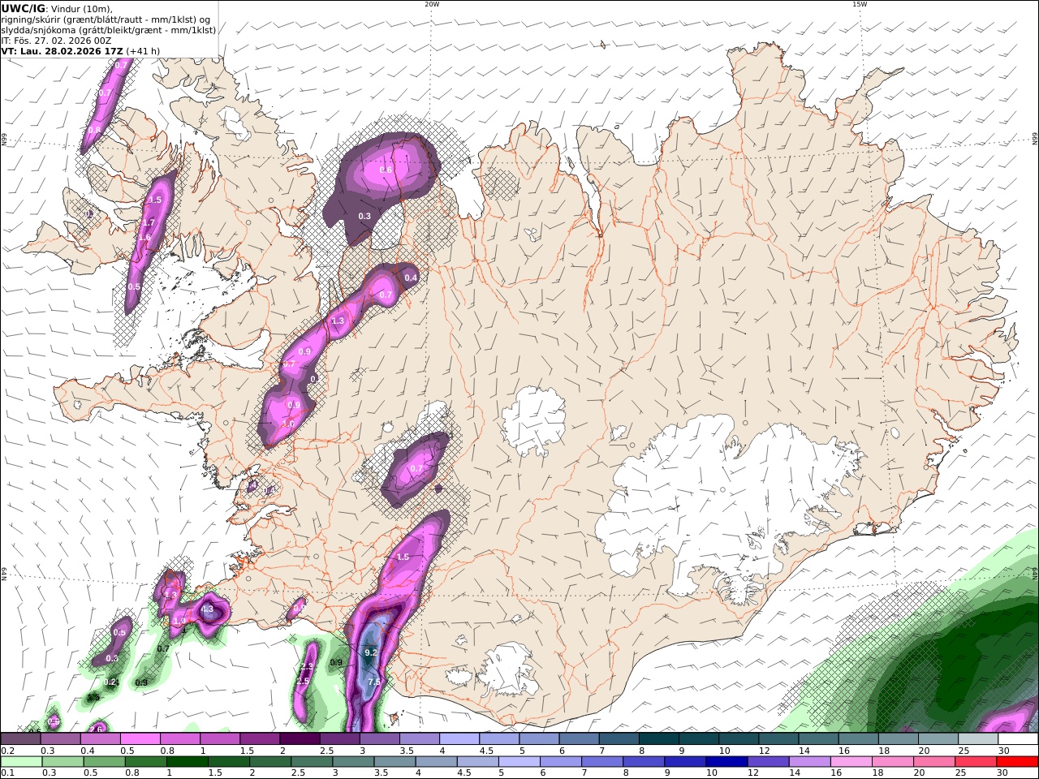This screenshot has height=779, width=1039.
Task: Click the 9.2 precipitation value on the map
Action: point(371,652)
